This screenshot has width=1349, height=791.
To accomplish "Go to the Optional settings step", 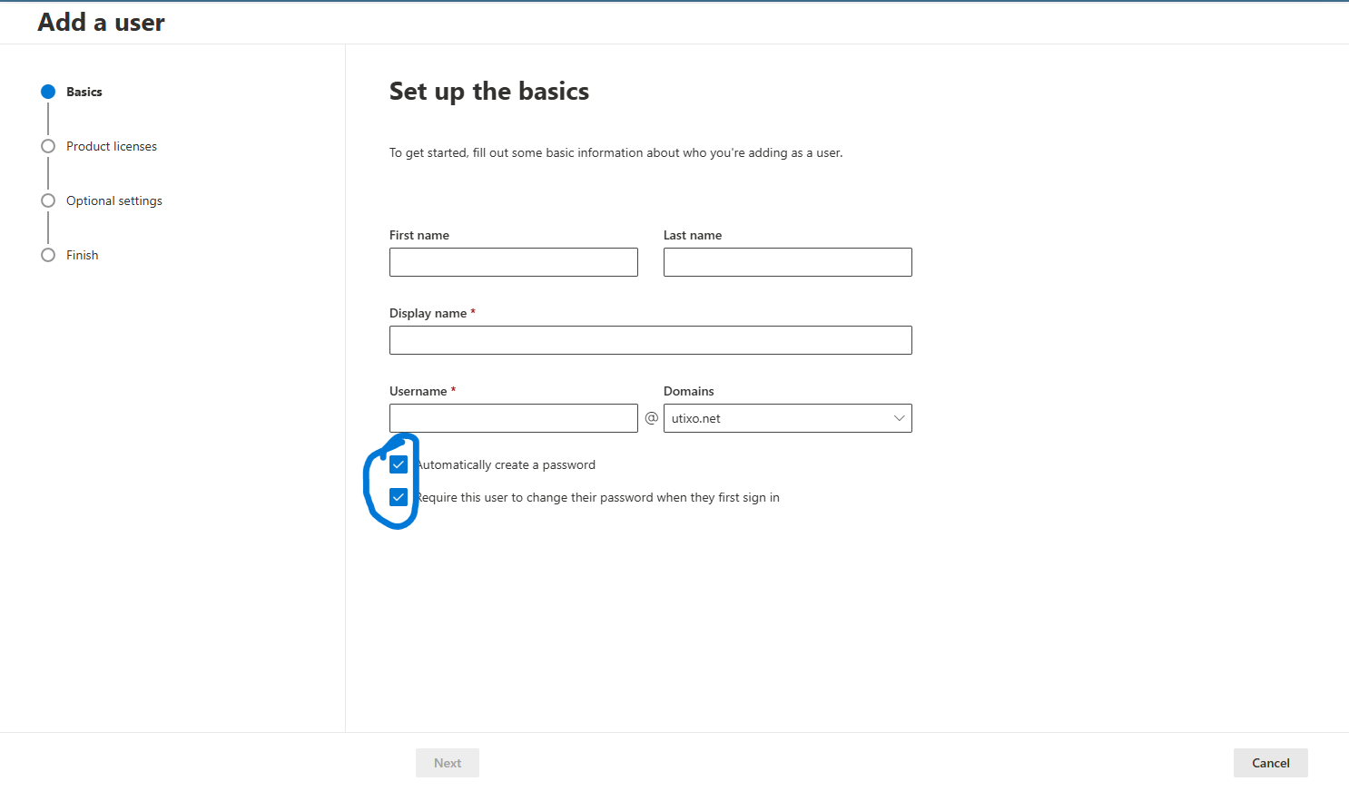I will 114,200.
